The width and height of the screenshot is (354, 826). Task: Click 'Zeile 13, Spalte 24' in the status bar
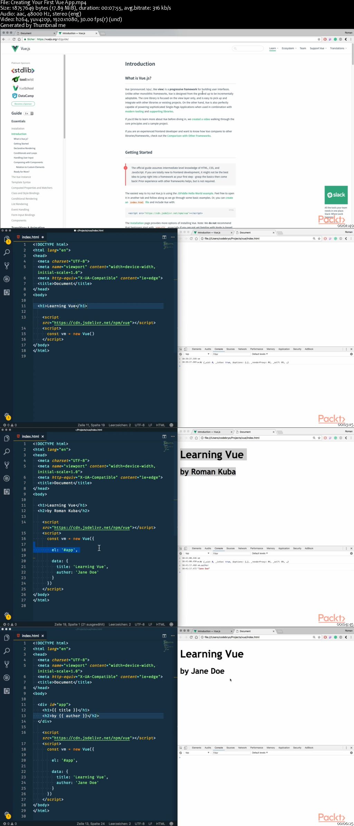[x=91, y=824]
